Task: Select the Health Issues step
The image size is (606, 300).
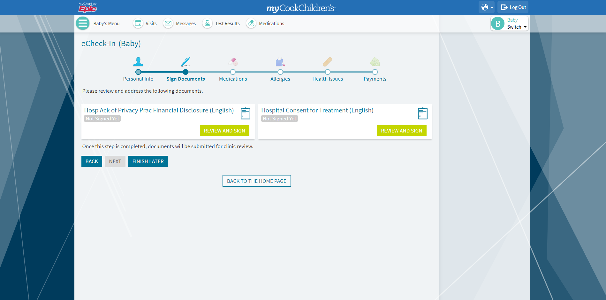Action: tap(328, 72)
